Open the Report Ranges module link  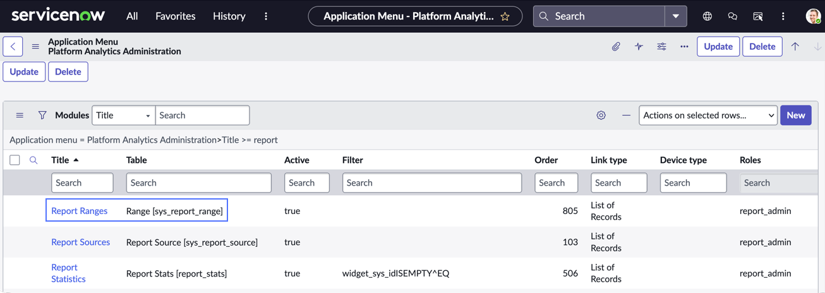(79, 211)
